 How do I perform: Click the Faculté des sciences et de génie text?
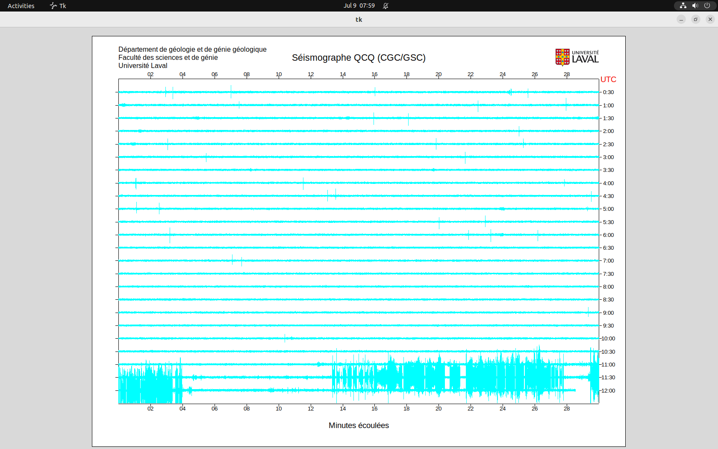point(168,58)
